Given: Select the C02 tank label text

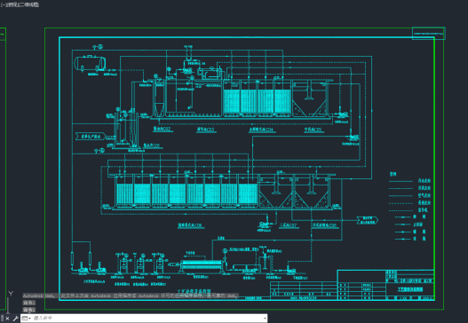Looking at the screenshot, I should click(162, 130).
